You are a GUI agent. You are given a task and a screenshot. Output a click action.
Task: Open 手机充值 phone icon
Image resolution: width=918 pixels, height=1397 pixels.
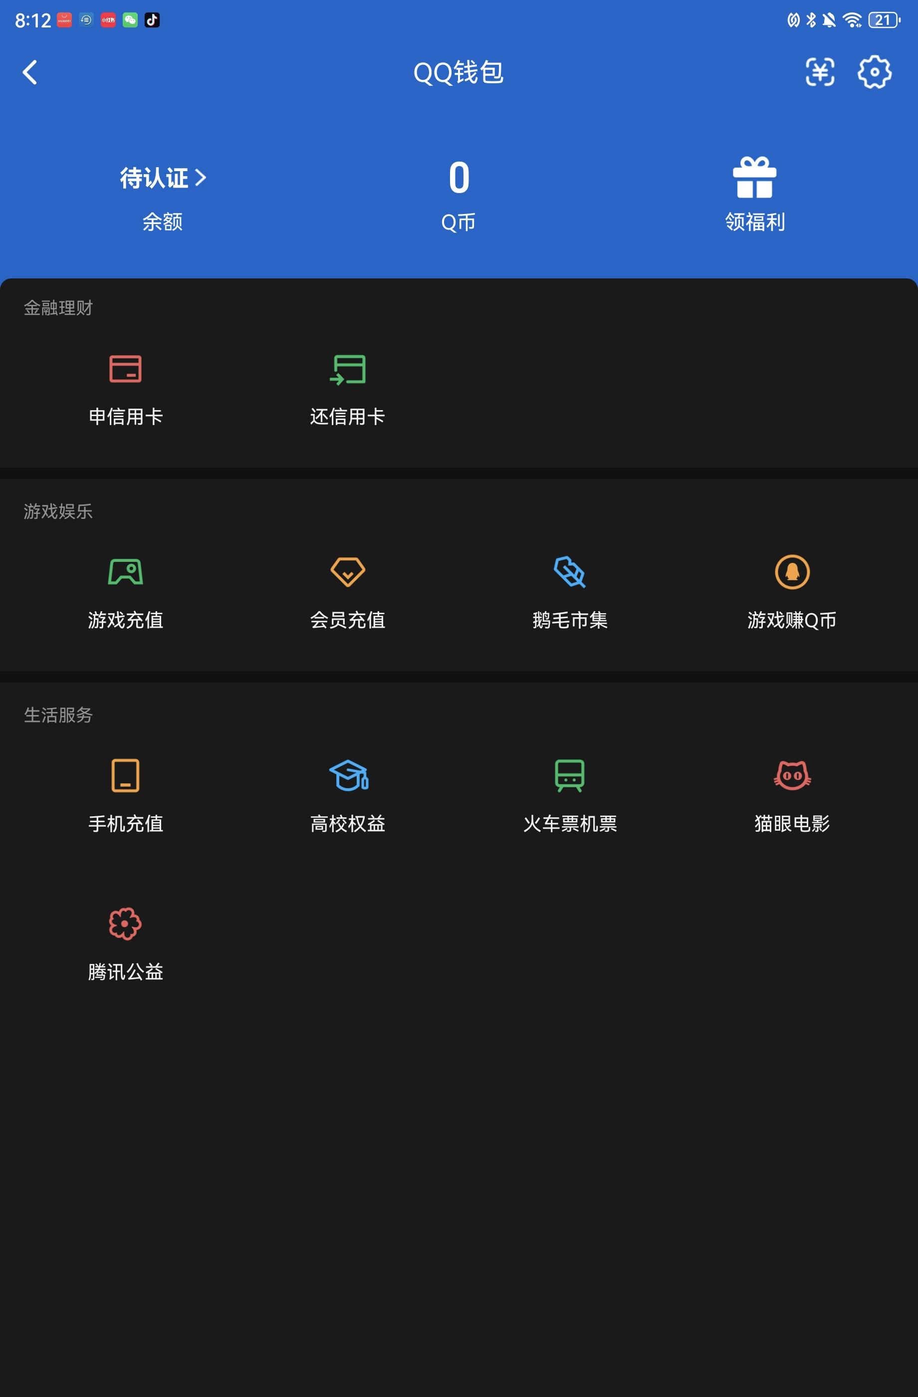126,775
